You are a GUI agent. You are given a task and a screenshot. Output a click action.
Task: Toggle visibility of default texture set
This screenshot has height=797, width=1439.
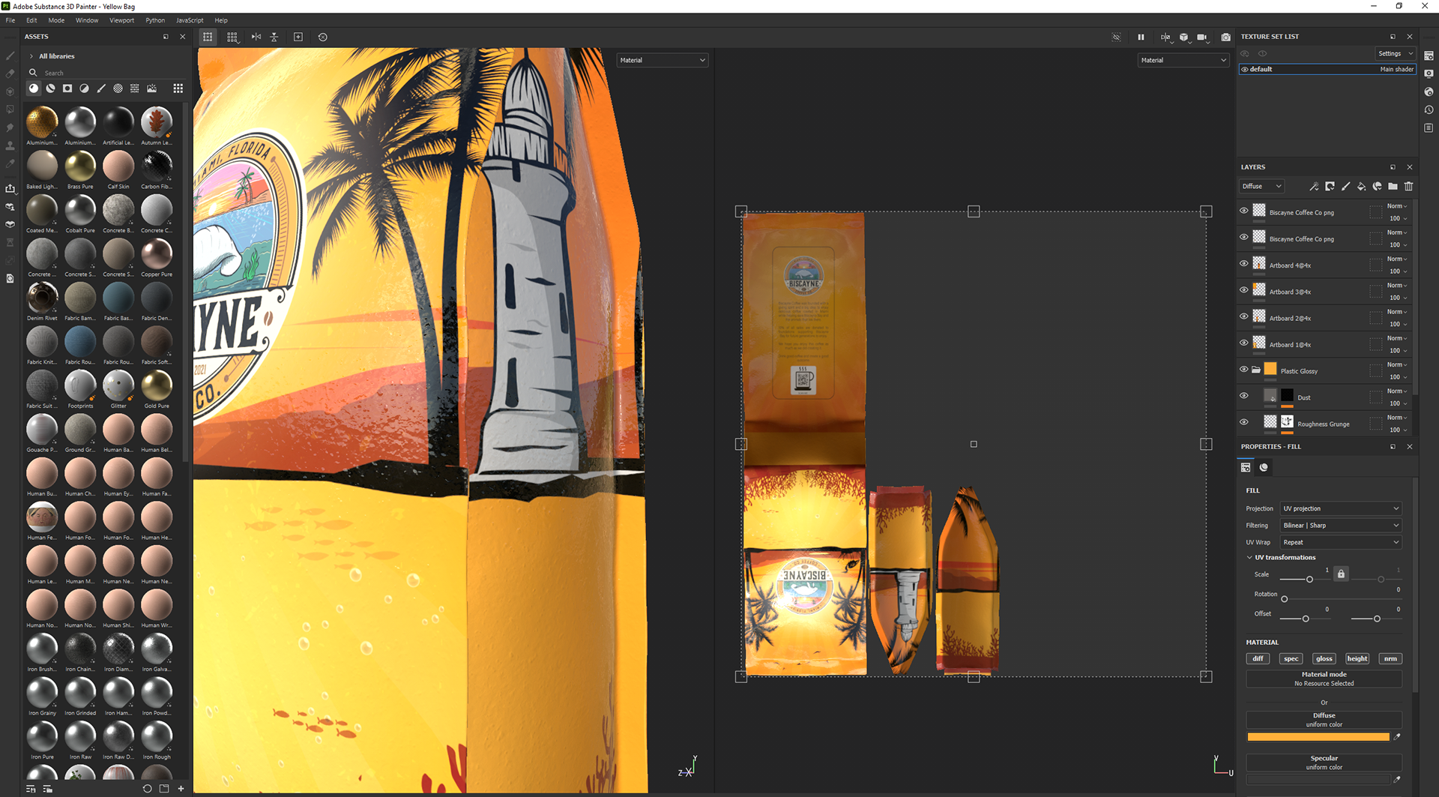pyautogui.click(x=1245, y=69)
